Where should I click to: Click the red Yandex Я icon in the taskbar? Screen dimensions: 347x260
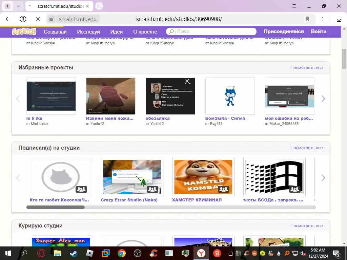click(217, 253)
